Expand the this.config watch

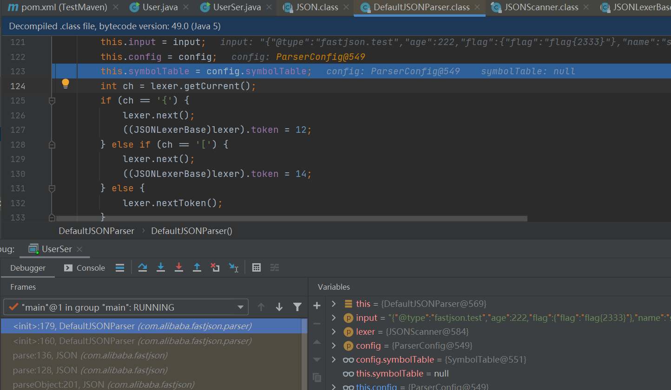pyautogui.click(x=333, y=386)
